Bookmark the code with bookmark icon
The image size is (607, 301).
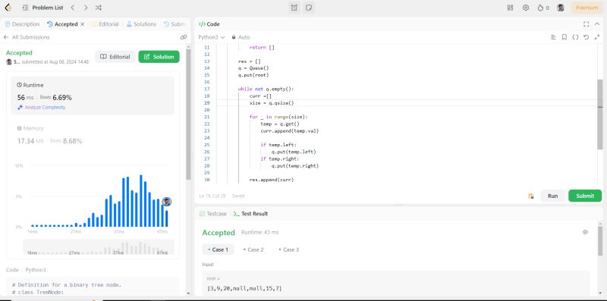[x=565, y=37]
